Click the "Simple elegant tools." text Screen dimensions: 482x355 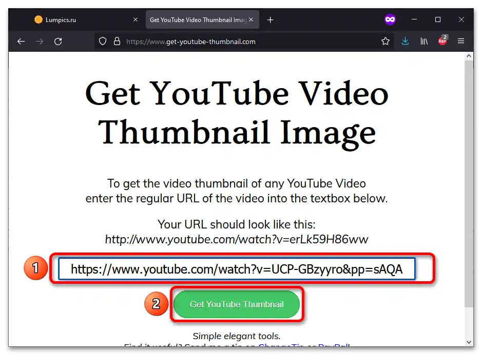(x=237, y=336)
